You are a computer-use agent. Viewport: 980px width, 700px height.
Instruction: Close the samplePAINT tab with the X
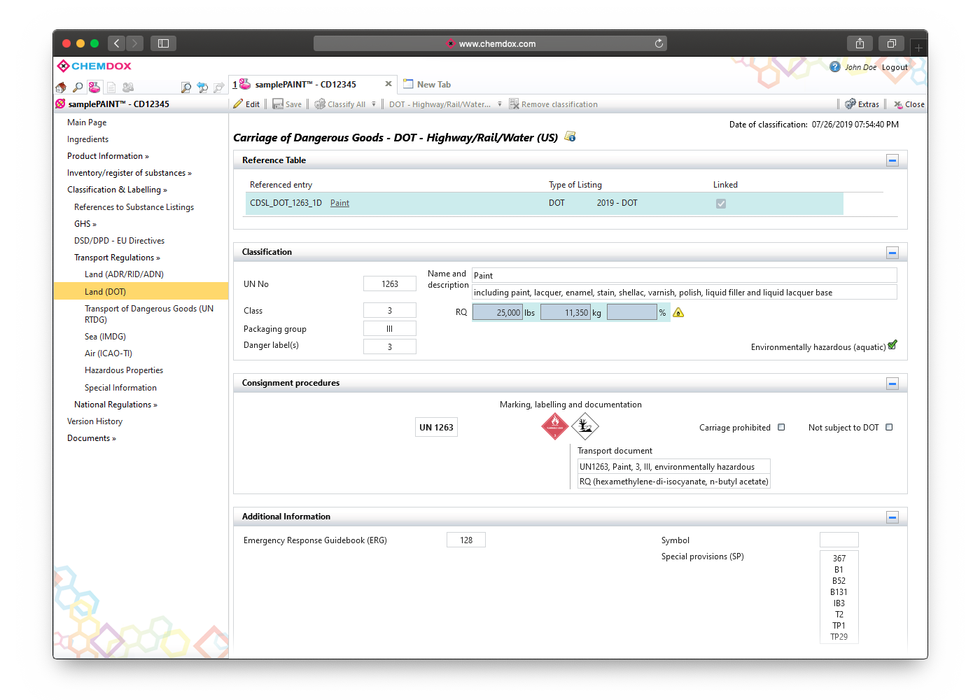pyautogui.click(x=388, y=84)
